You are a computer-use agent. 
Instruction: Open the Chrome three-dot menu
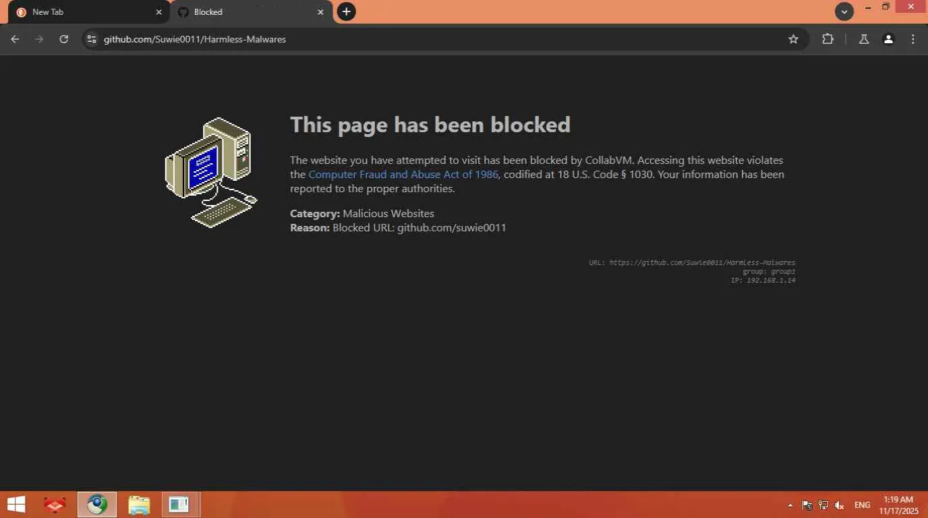[913, 39]
